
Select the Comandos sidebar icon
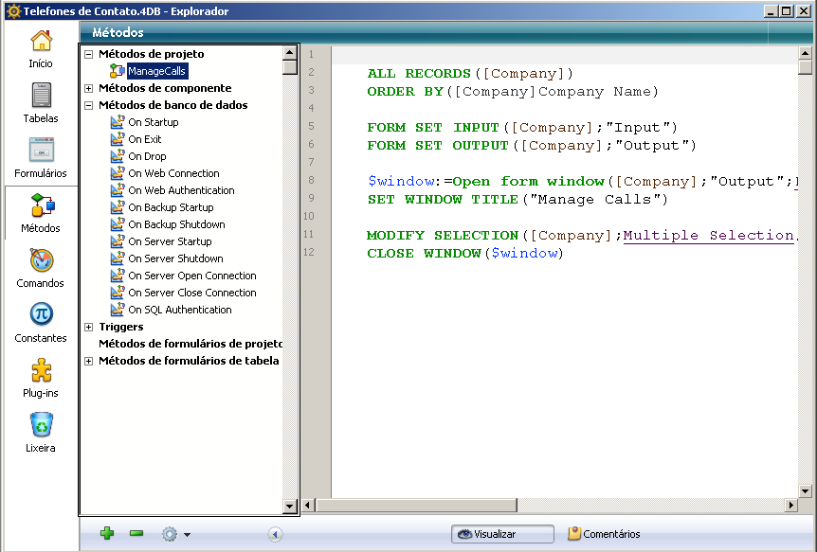point(41,268)
